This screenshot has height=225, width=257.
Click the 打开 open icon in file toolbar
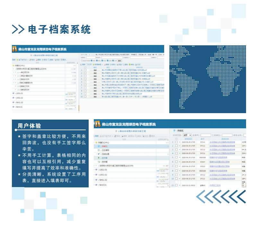tap(87, 65)
